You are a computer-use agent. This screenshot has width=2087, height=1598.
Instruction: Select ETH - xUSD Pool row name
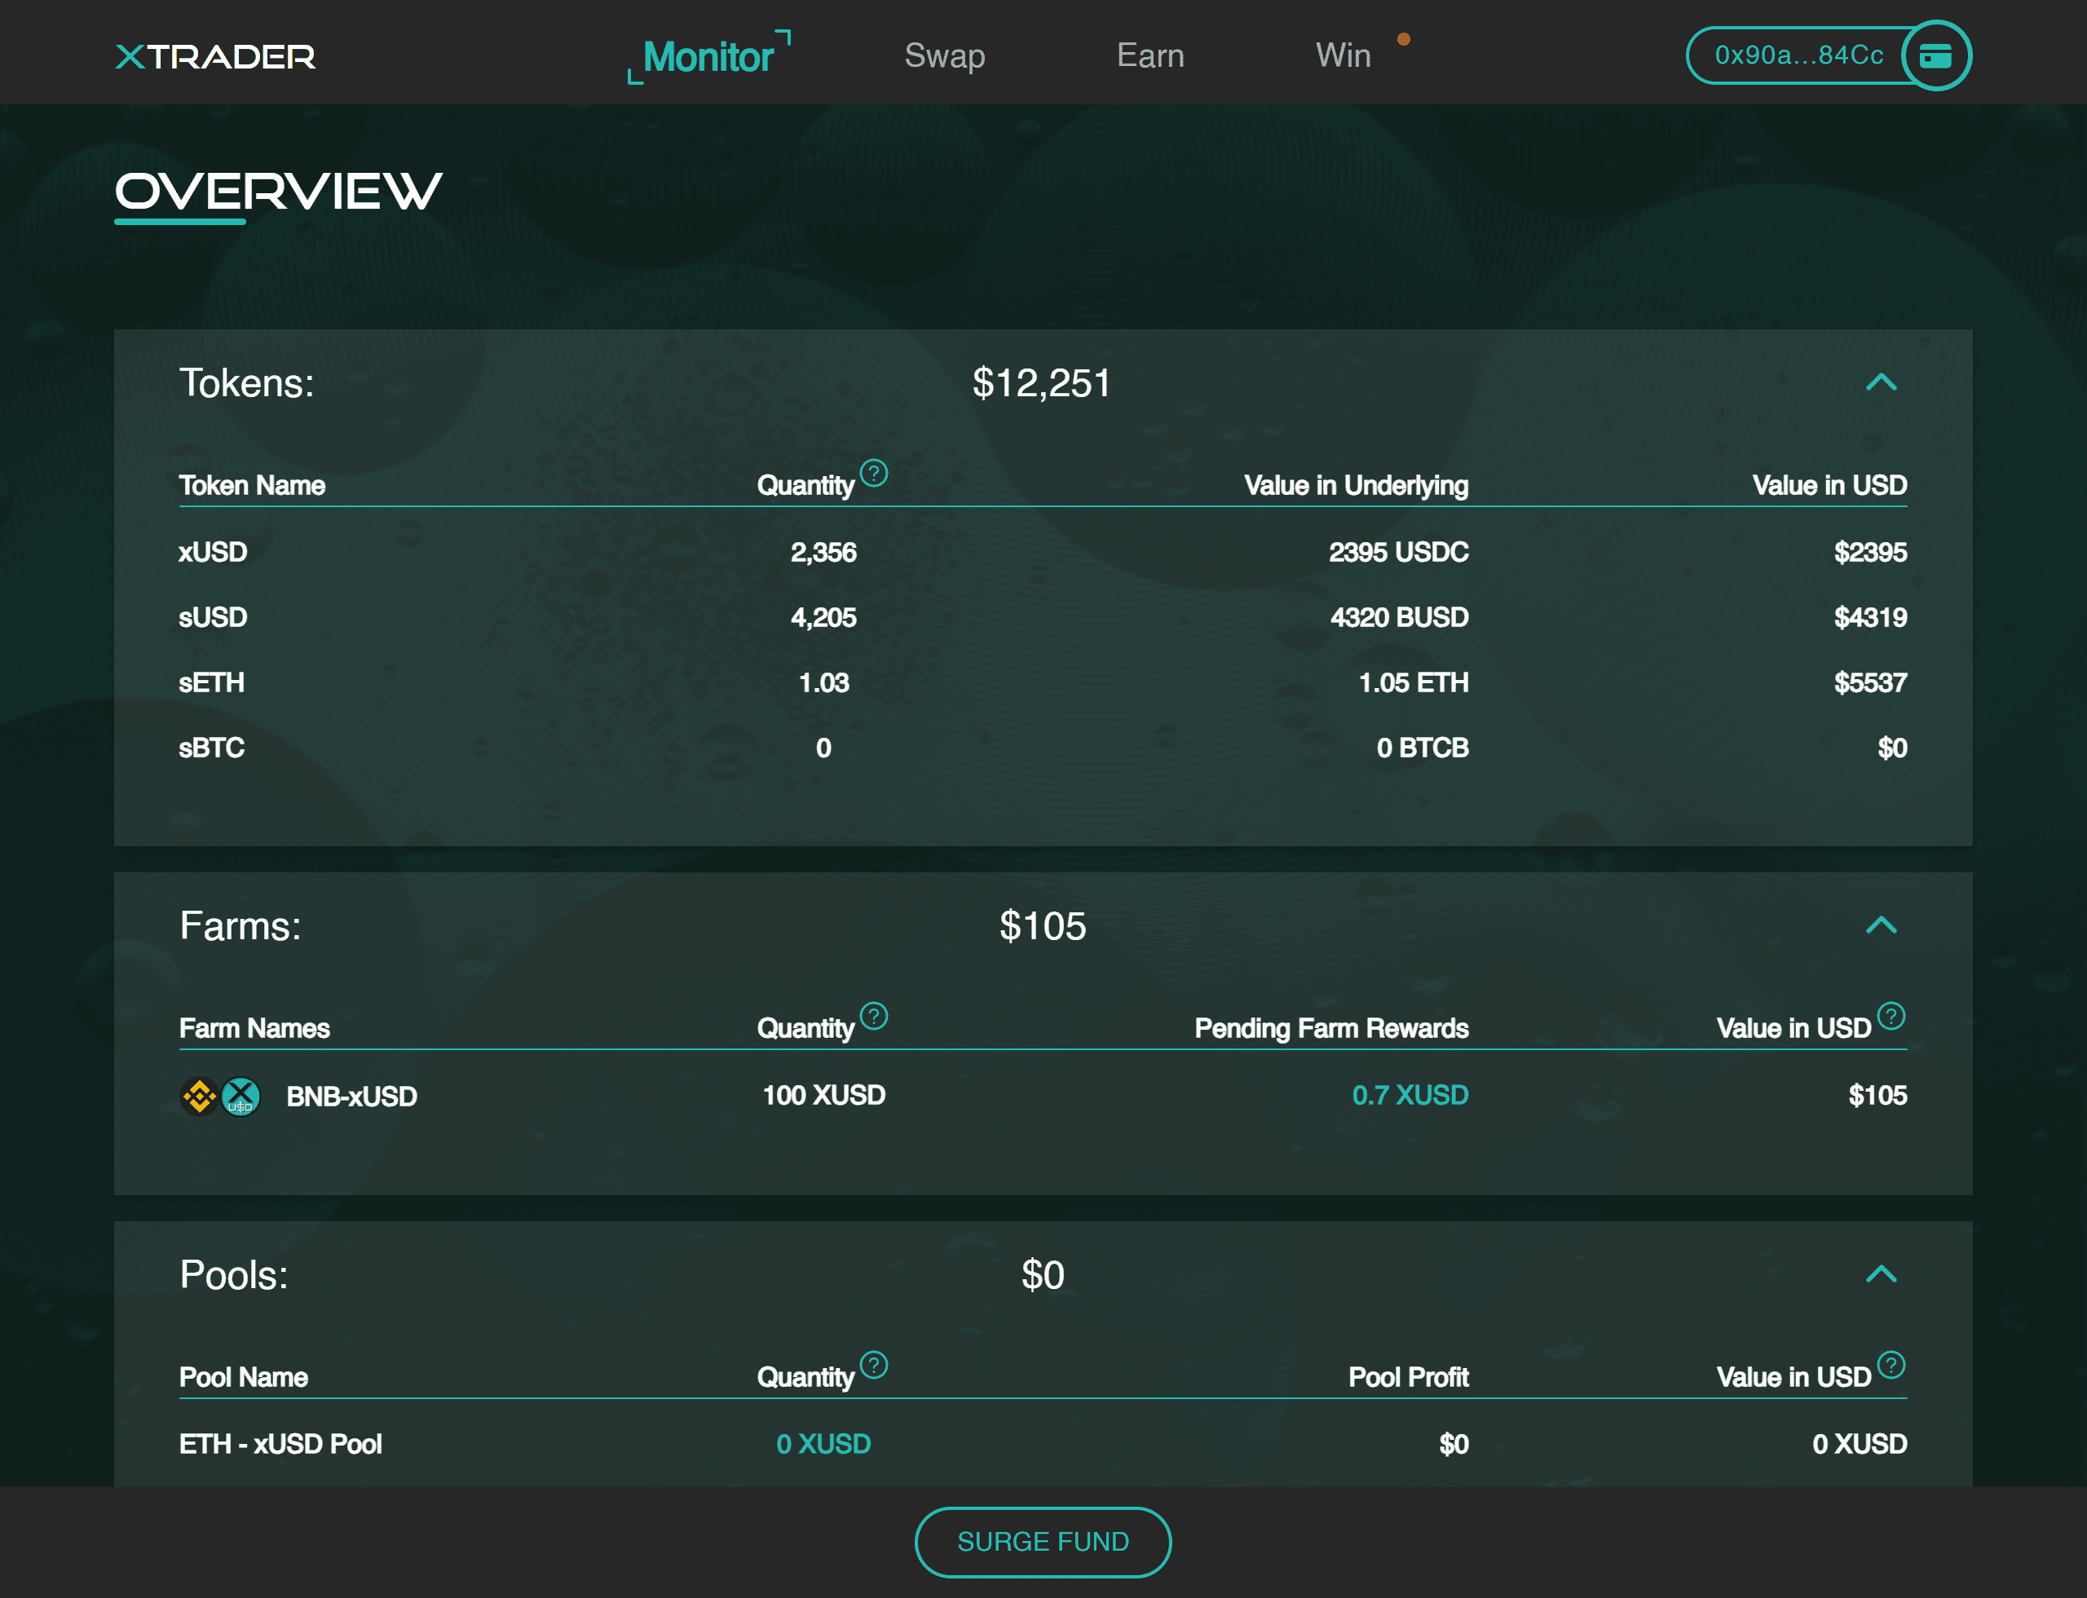click(280, 1444)
